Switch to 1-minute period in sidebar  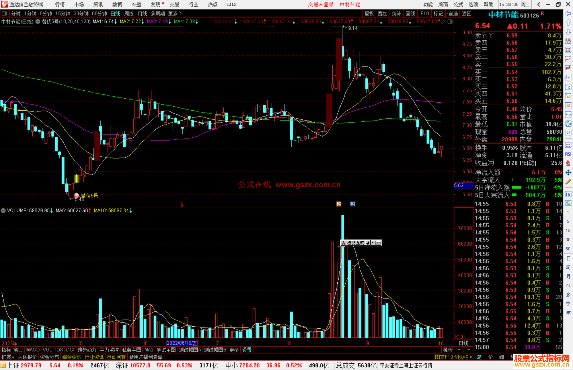568,212
